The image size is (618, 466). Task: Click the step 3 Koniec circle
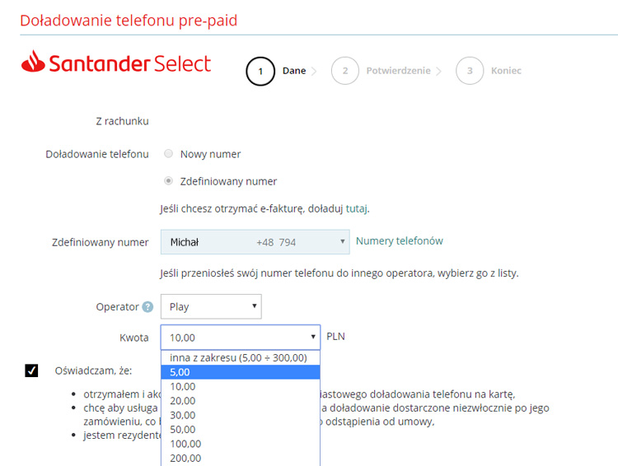click(x=470, y=72)
